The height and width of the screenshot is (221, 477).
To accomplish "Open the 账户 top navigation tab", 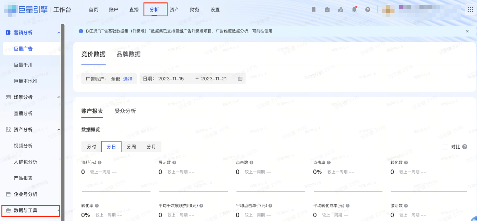I will [x=113, y=10].
